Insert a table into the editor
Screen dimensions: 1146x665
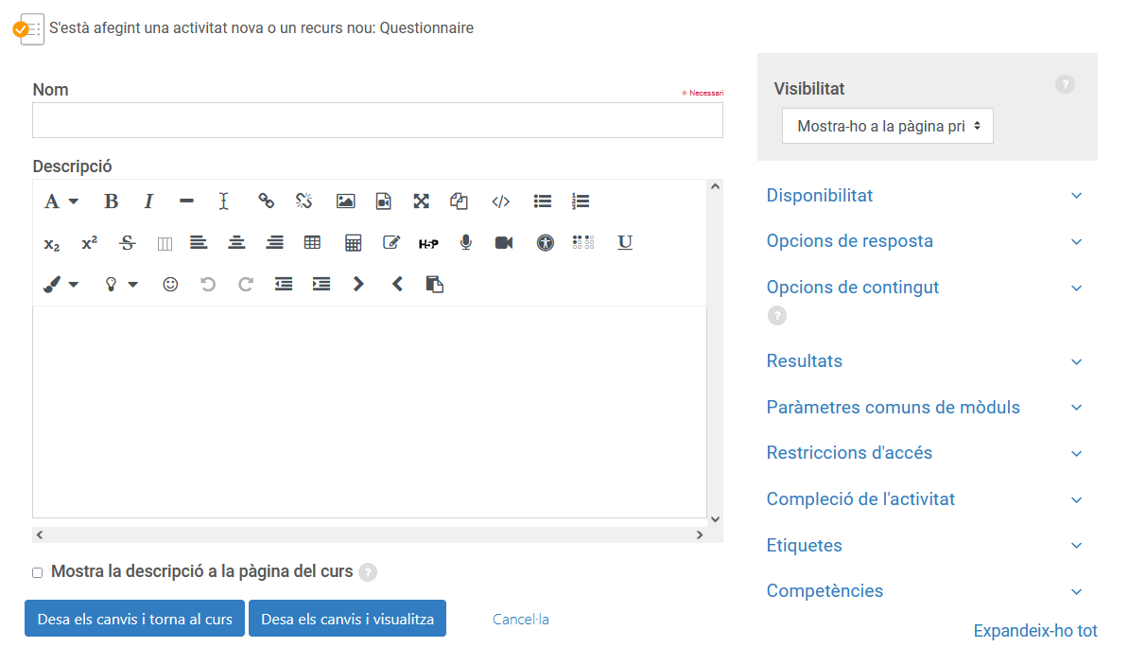tap(312, 243)
